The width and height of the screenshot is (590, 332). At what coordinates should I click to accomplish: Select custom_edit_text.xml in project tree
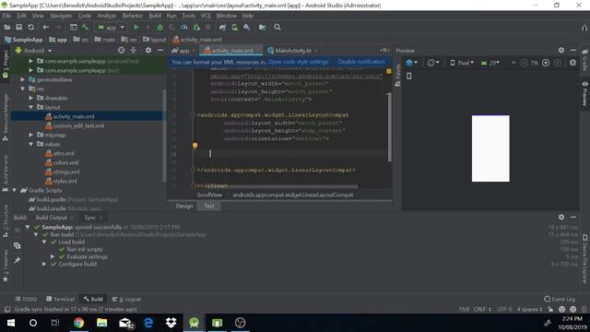tap(75, 125)
